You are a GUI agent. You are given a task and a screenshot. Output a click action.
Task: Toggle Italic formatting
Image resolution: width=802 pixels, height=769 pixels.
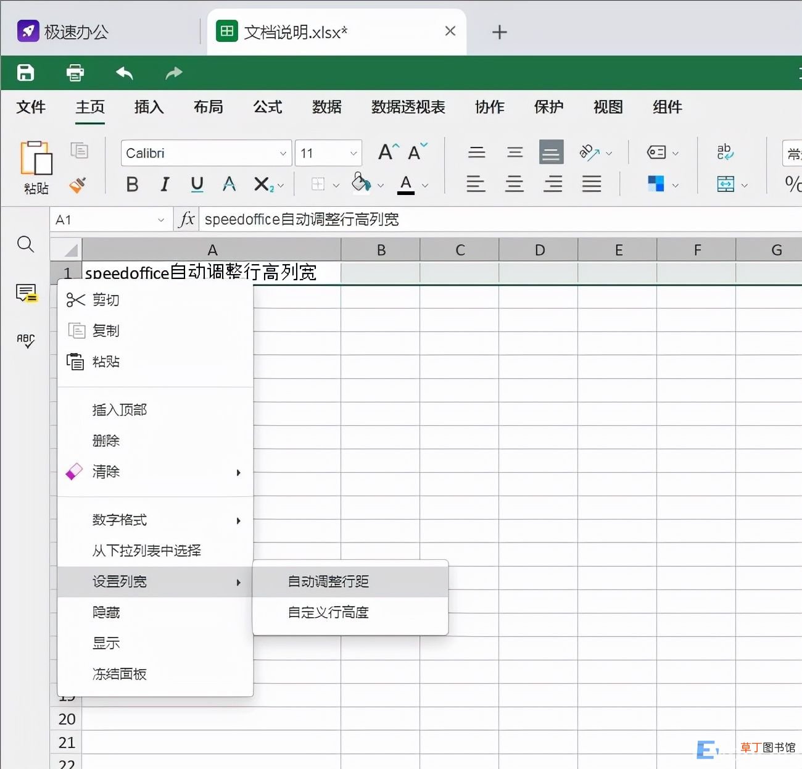click(165, 184)
